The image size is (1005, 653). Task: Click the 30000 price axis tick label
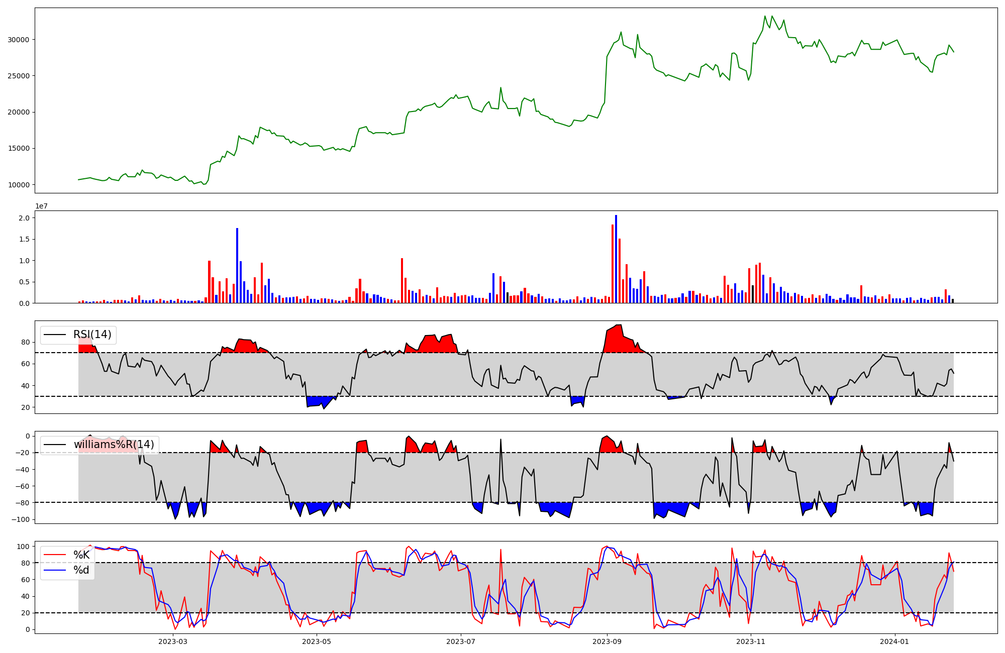click(18, 40)
